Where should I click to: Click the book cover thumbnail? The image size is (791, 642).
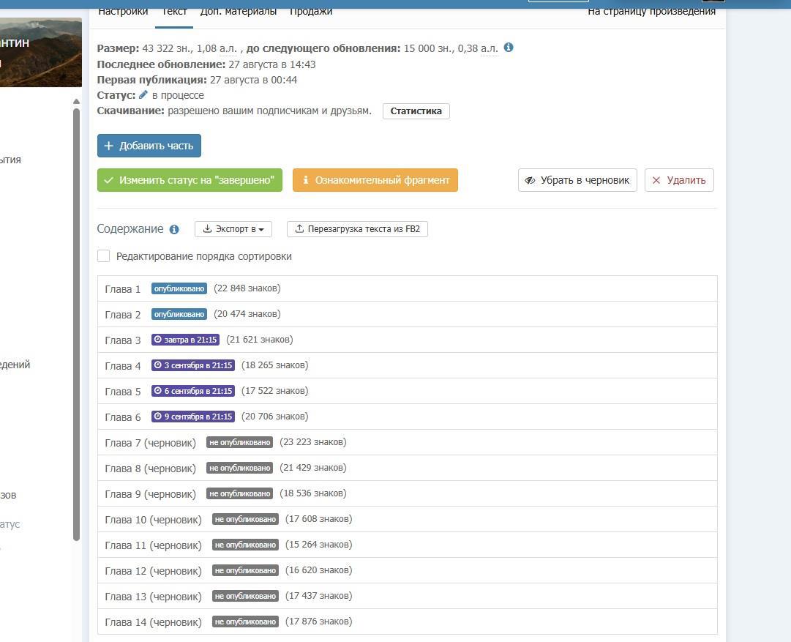[40, 53]
